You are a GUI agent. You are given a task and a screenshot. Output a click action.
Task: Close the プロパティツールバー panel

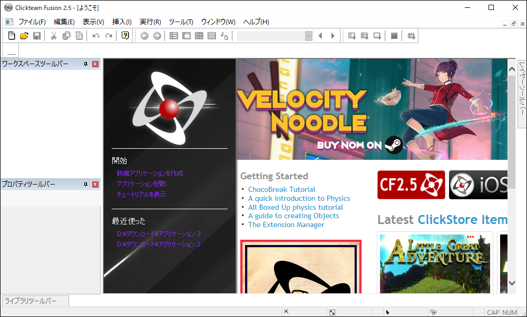point(95,185)
